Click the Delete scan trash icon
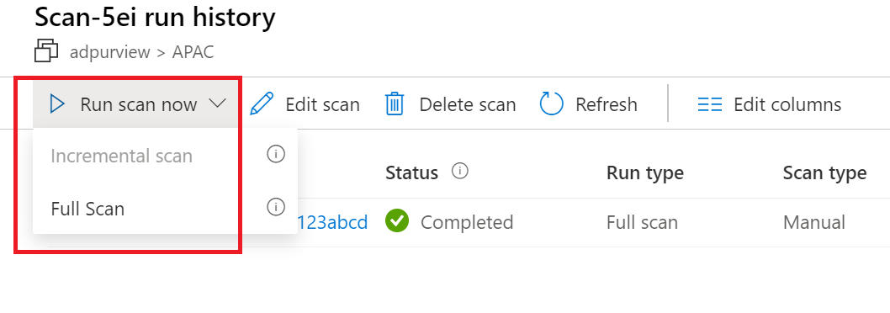Screen dimensions: 890x313 coord(395,104)
